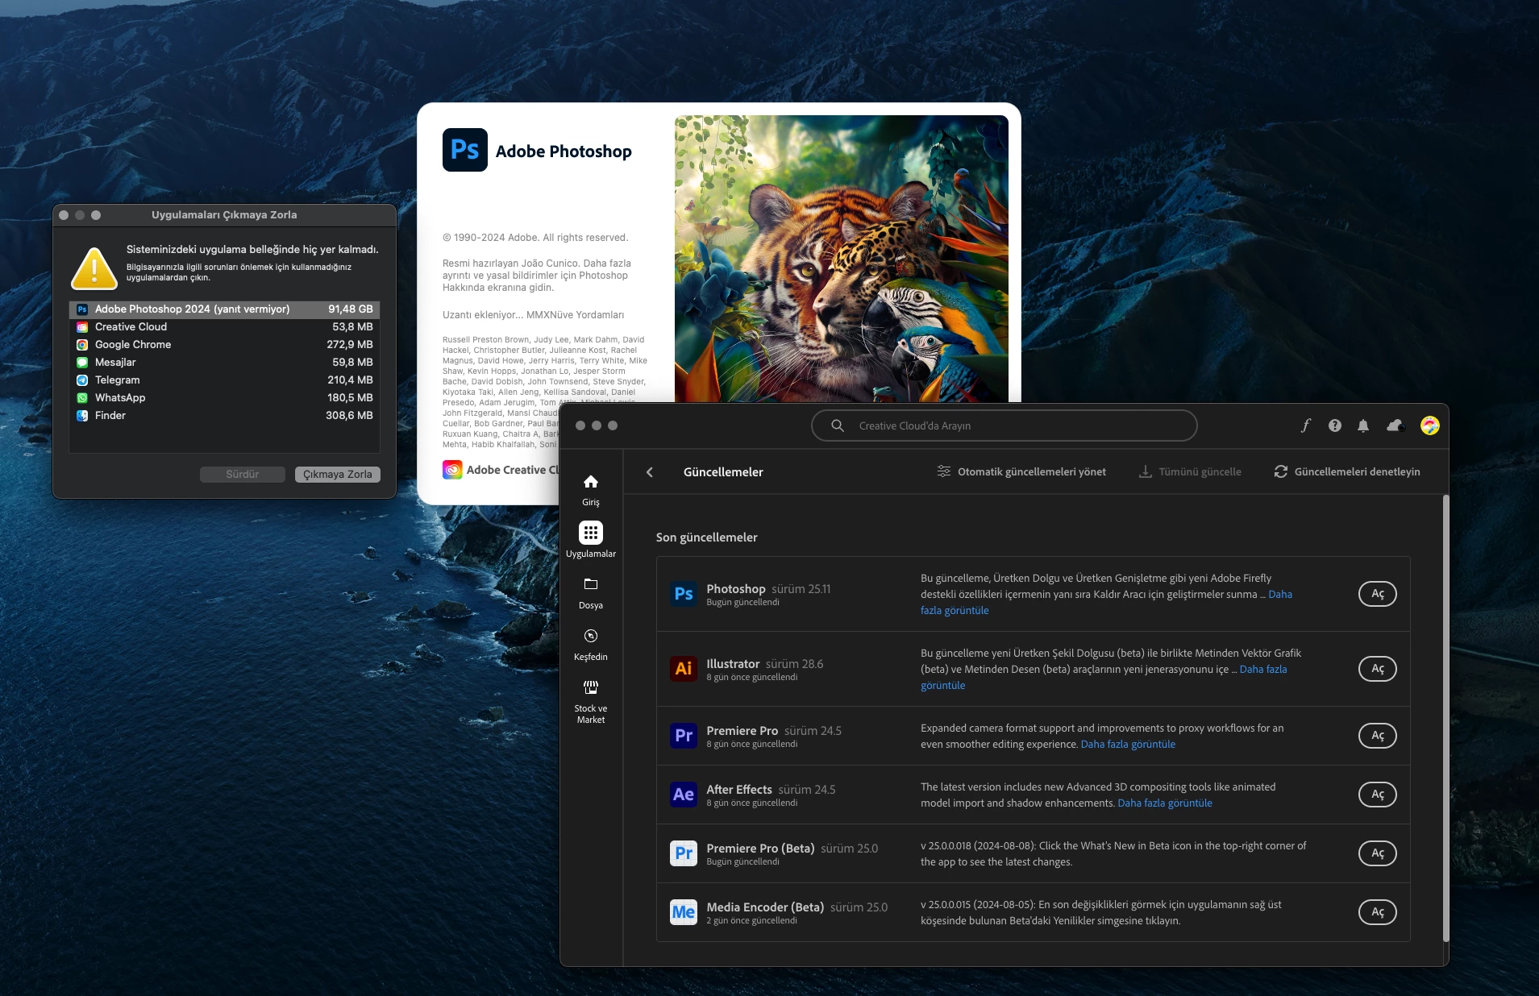Click the Premiere Pro (Beta) icon
This screenshot has width=1539, height=996.
[x=684, y=853]
